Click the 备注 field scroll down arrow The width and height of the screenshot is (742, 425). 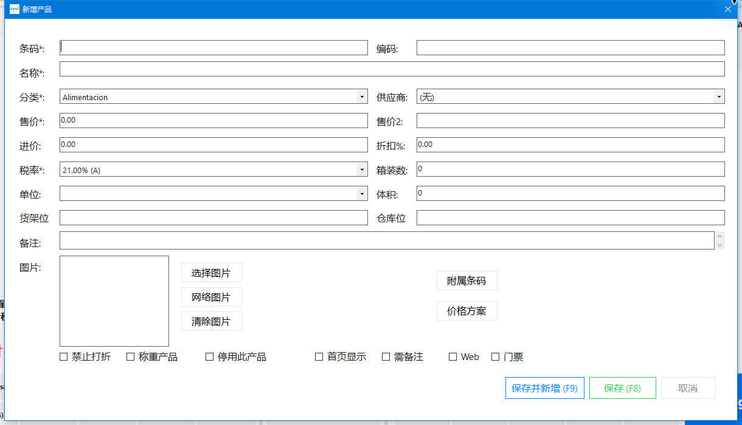[x=720, y=245]
